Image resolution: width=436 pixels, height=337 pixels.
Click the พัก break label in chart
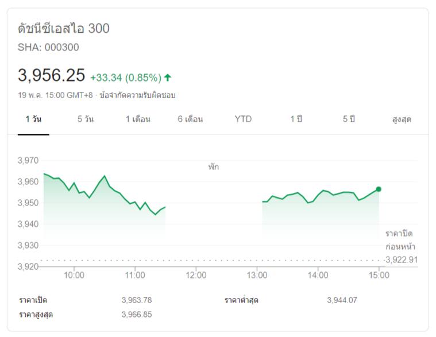click(214, 167)
